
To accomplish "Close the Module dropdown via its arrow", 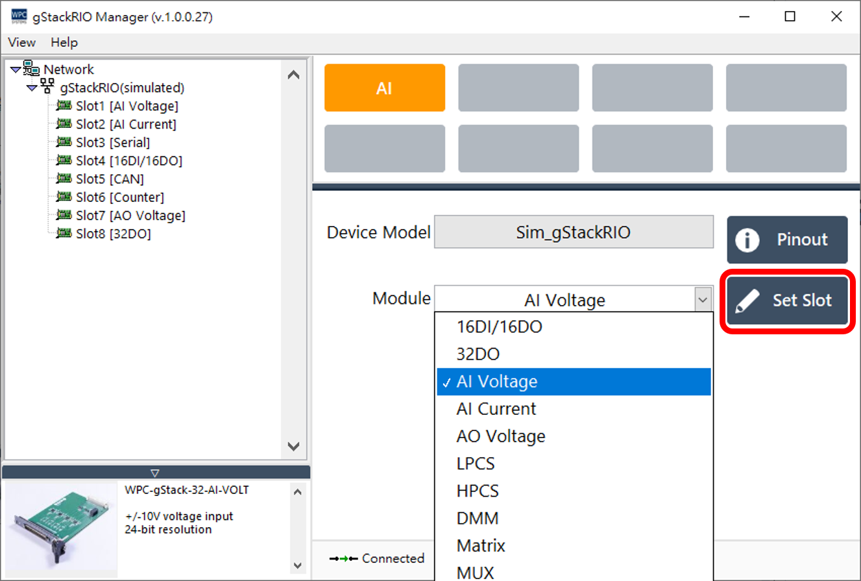I will (x=702, y=300).
